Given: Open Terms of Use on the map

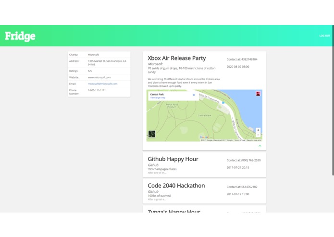Looking at the screenshot, I should click(239, 140).
